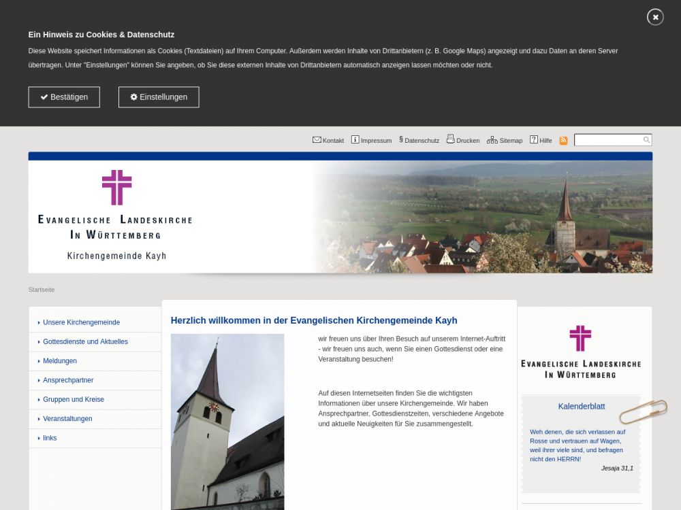Click the Startseite breadcrumb link
Screen dimensions: 681x510
point(42,290)
